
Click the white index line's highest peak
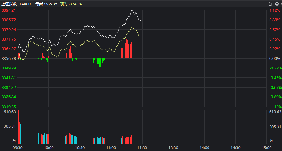(132, 10)
